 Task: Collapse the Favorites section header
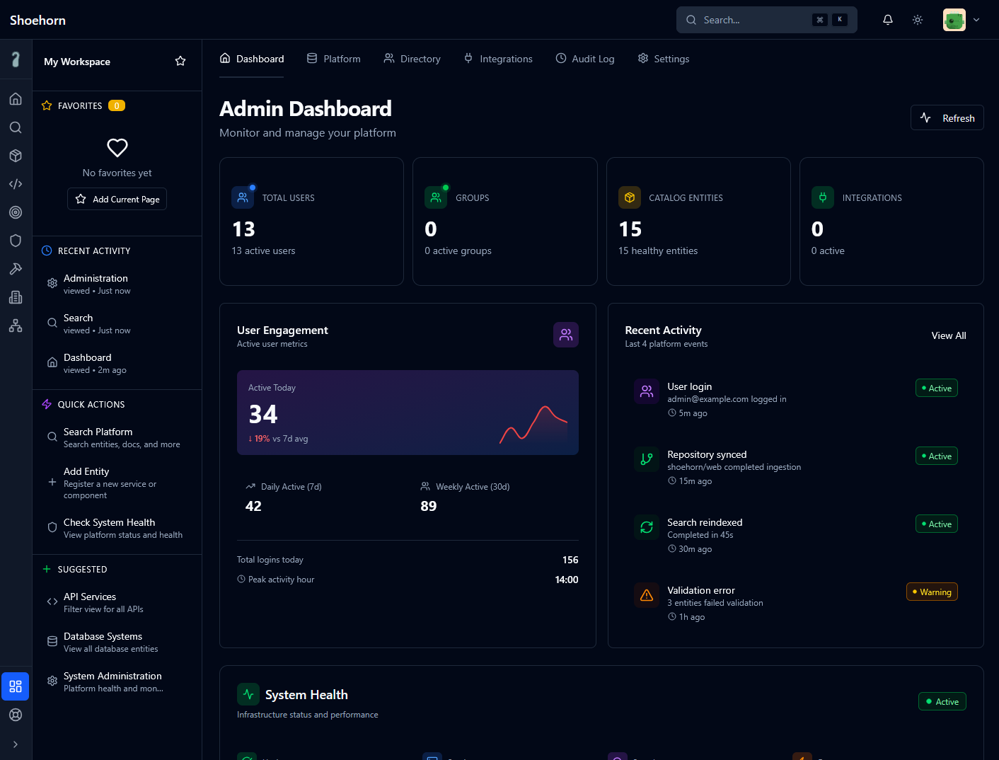80,105
